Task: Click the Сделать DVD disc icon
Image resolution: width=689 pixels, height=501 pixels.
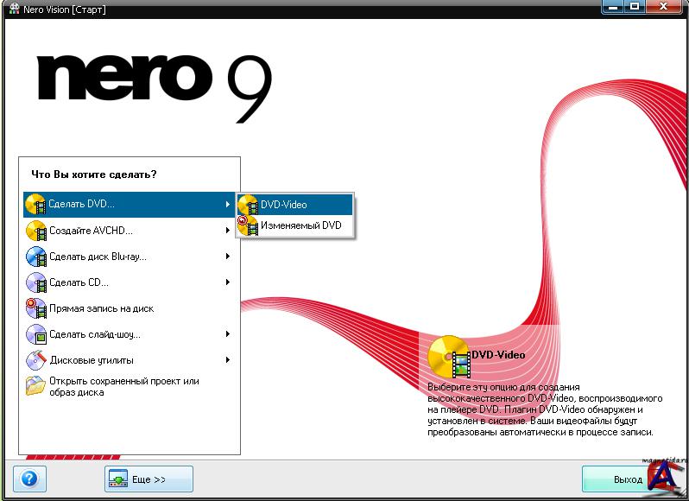Action: 36,205
